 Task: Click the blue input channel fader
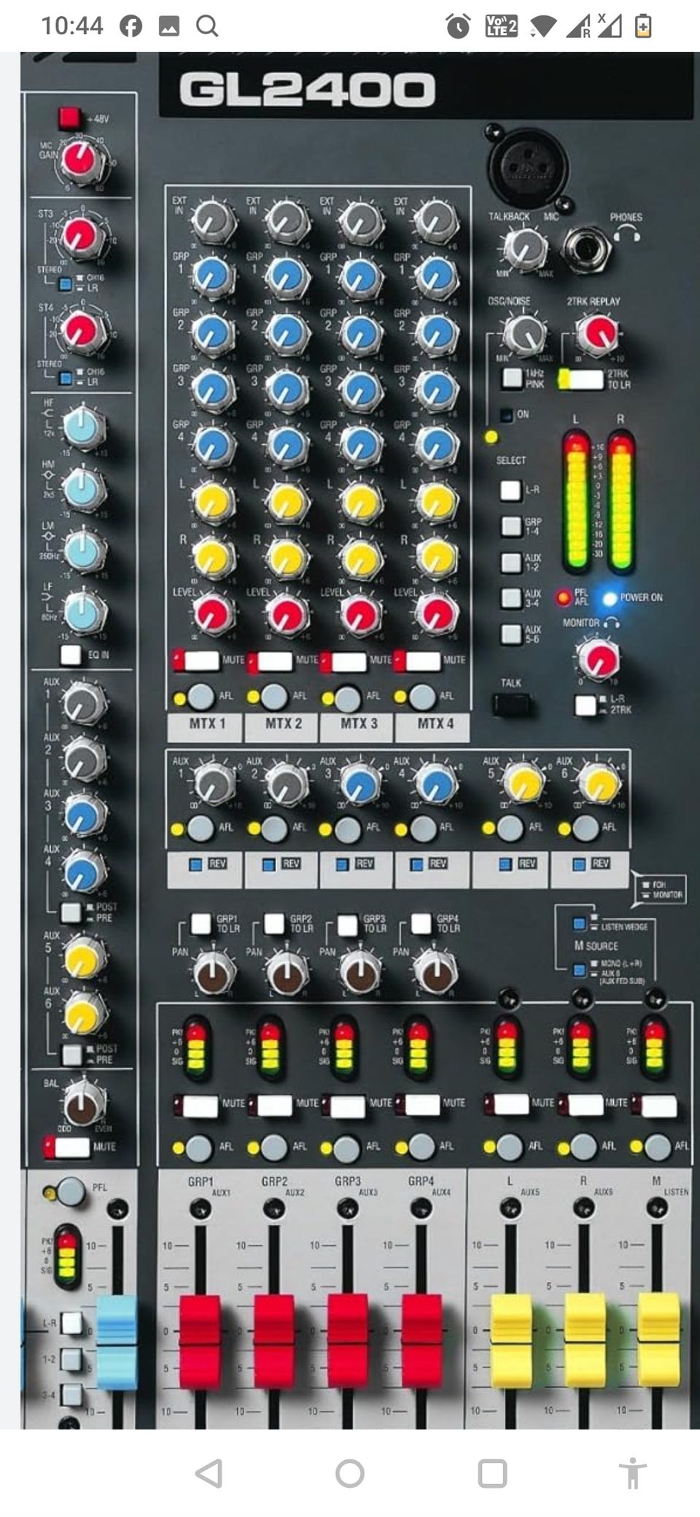(x=116, y=1342)
